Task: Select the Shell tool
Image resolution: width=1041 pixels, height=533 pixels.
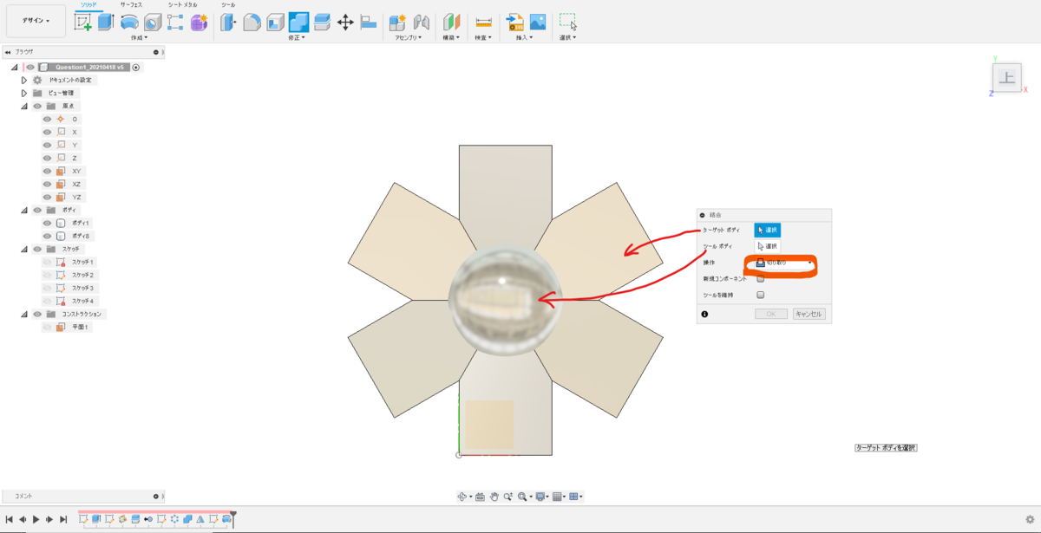Action: (276, 23)
